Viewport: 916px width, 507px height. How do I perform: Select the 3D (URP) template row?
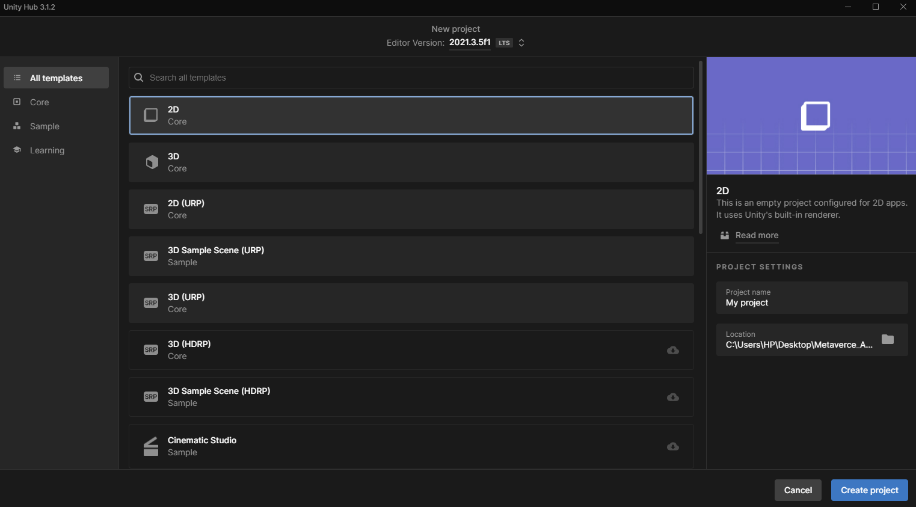click(411, 303)
